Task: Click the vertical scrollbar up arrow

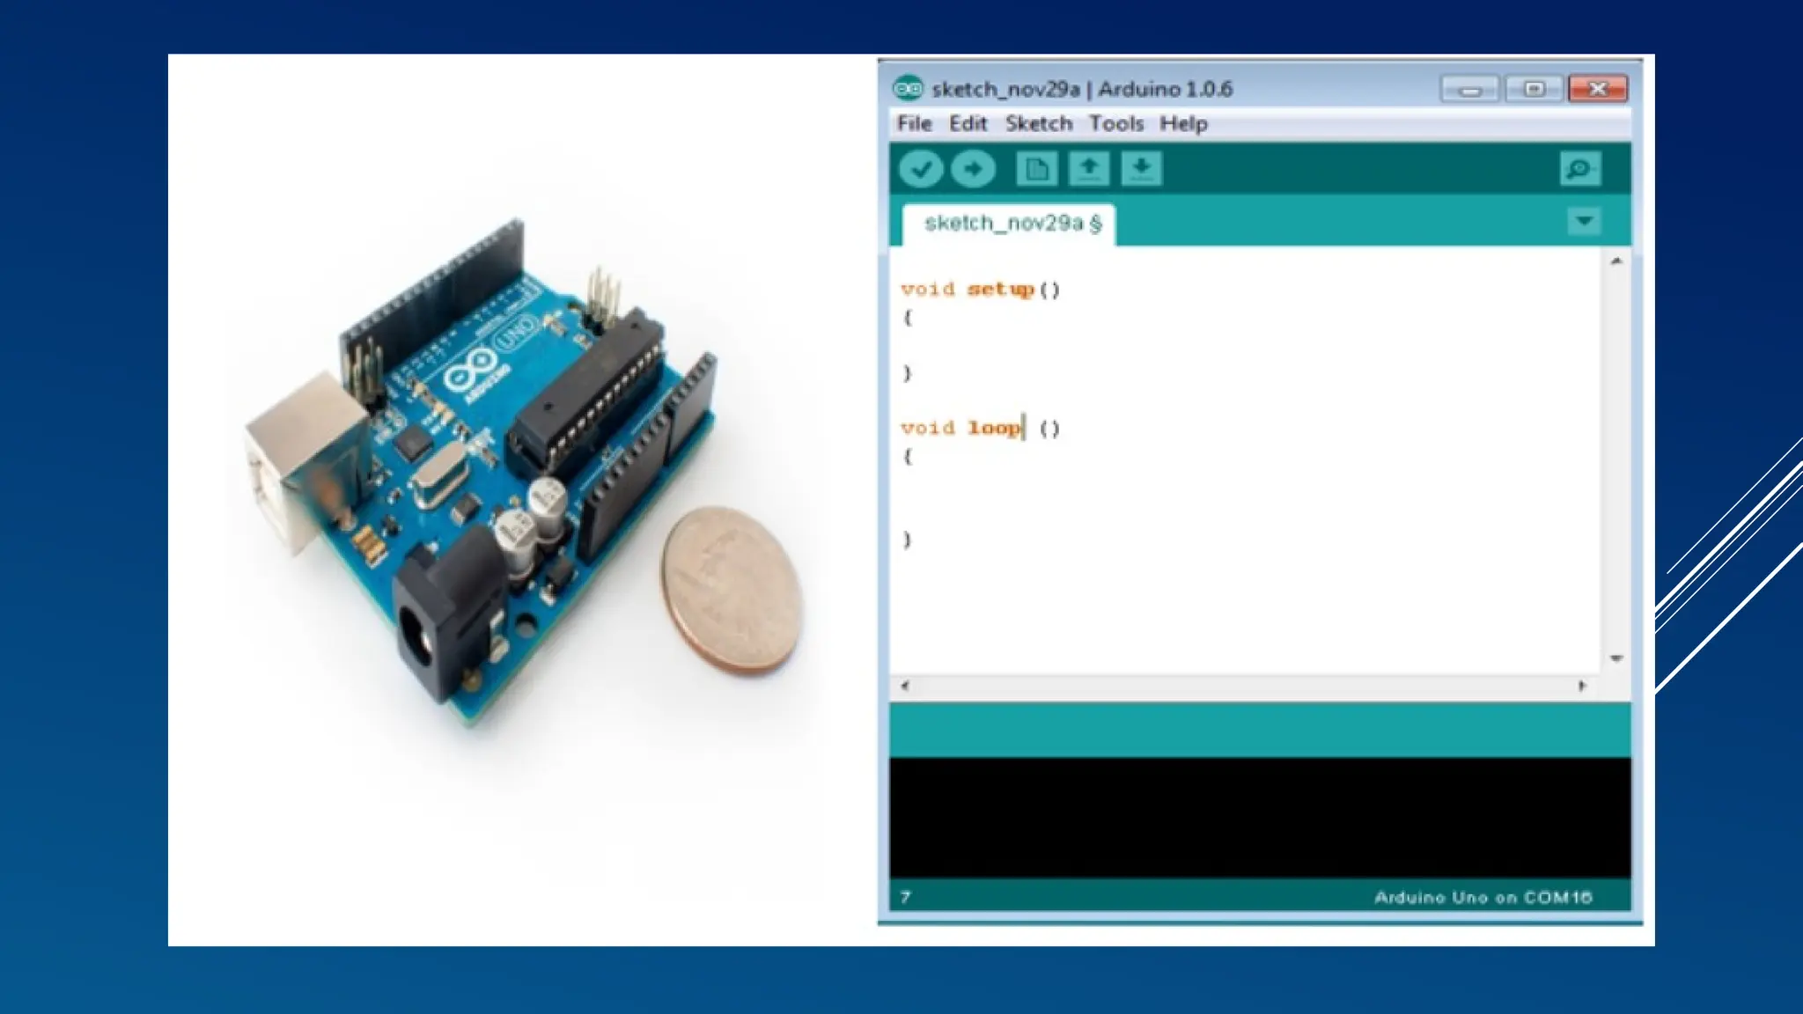Action: 1616,261
